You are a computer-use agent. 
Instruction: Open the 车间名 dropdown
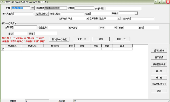pos(136,13)
